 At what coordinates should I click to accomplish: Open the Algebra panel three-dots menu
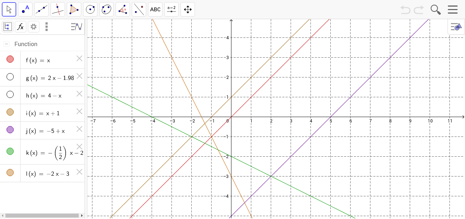pos(47,26)
